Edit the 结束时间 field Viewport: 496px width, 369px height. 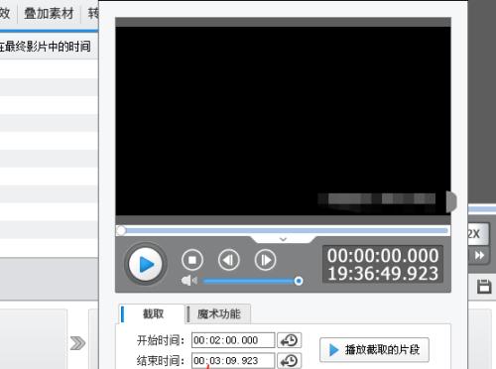233,360
